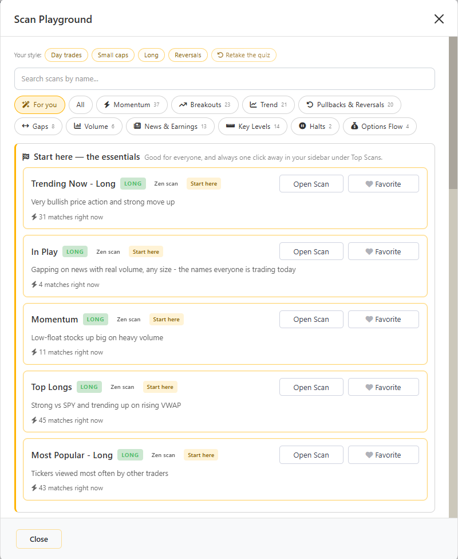Favorite the Trending Now - Long scan
Screen dimensions: 458x559
coord(384,184)
